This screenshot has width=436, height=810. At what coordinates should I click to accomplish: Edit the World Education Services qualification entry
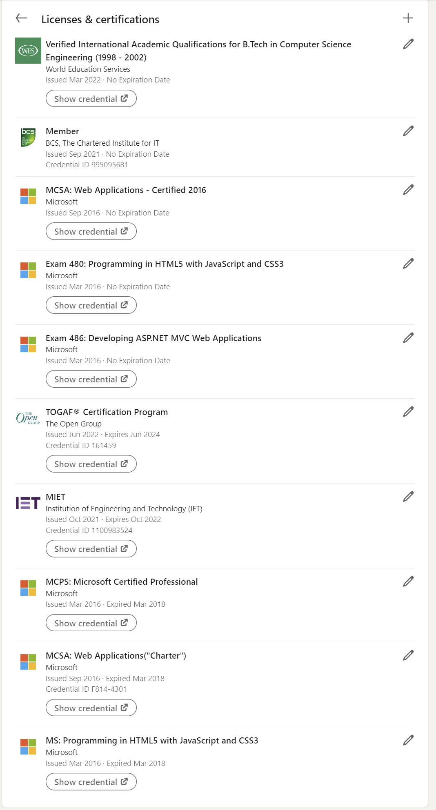408,44
